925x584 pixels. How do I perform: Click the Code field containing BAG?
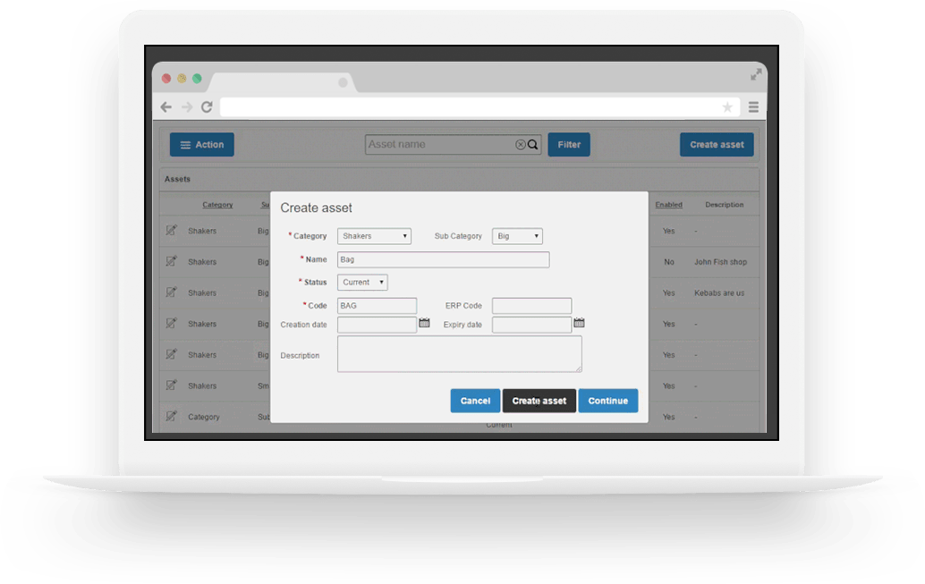[377, 306]
